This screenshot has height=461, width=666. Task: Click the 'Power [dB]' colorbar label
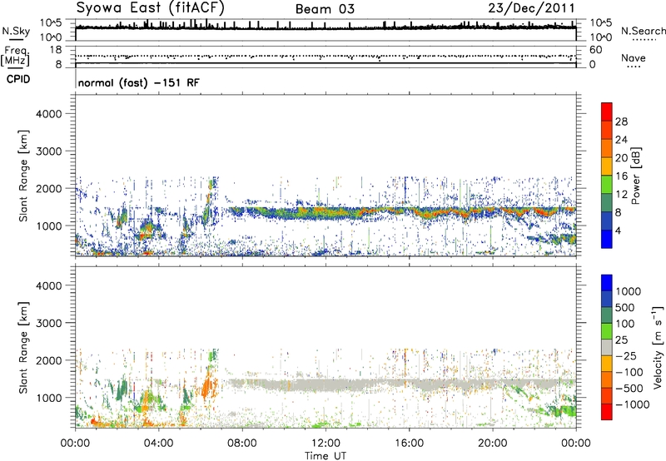635,176
